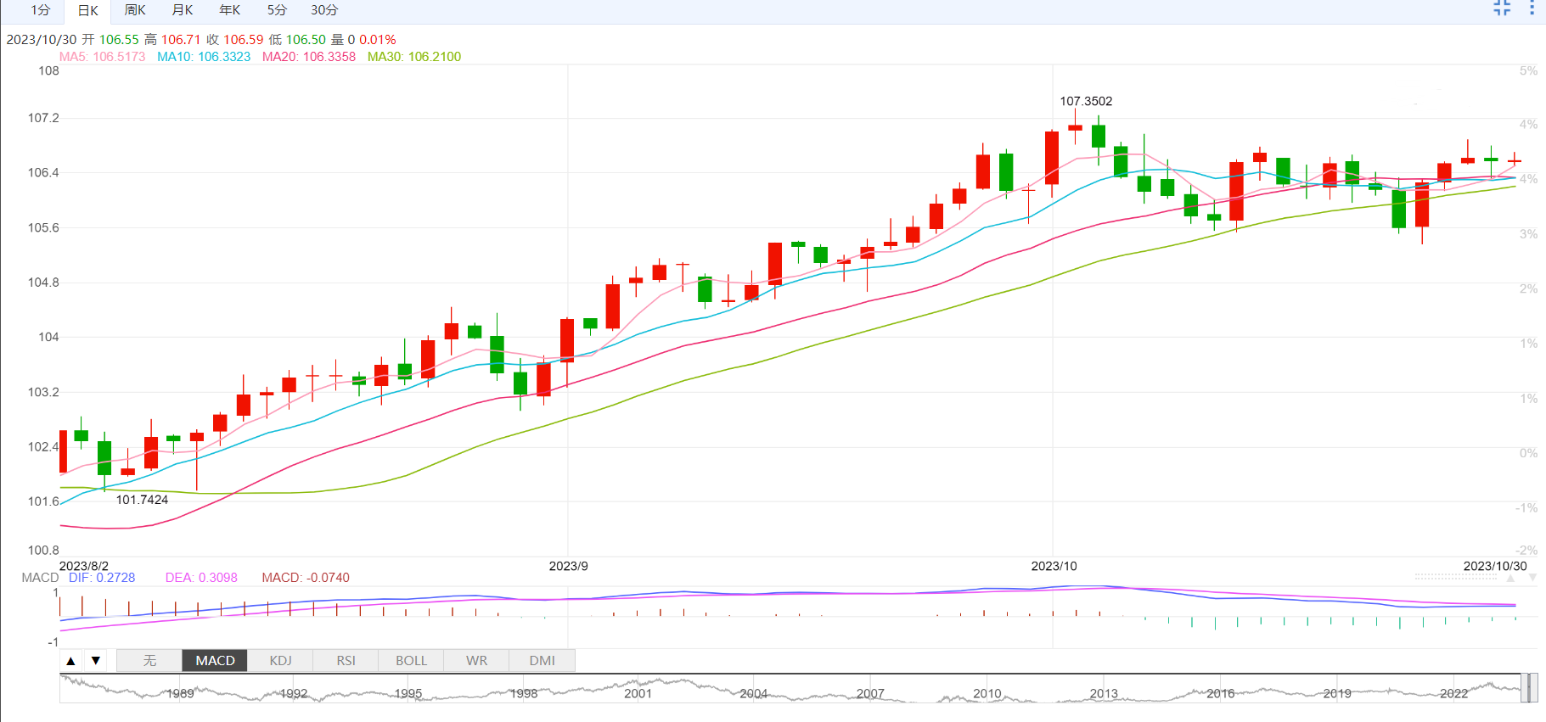This screenshot has width=1546, height=722.
Task: Open the three-dot more options menu
Action: tap(1532, 8)
